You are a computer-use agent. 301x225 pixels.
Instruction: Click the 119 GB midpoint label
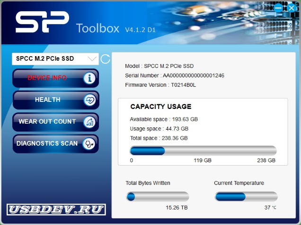(203, 160)
